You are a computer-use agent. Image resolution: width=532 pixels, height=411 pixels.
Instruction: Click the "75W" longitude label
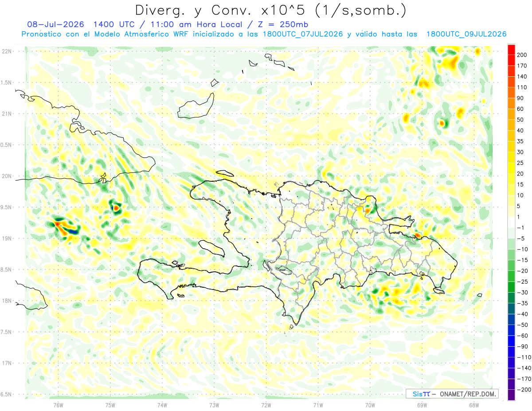pos(110,405)
